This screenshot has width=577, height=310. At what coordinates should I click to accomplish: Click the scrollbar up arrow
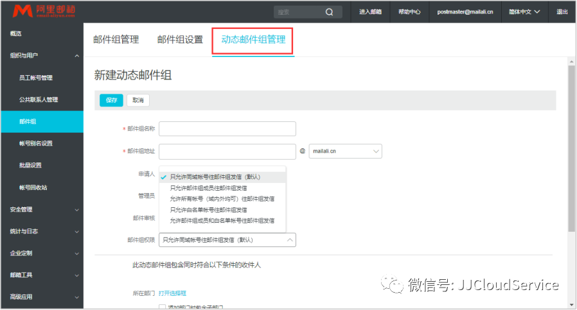pyautogui.click(x=571, y=62)
